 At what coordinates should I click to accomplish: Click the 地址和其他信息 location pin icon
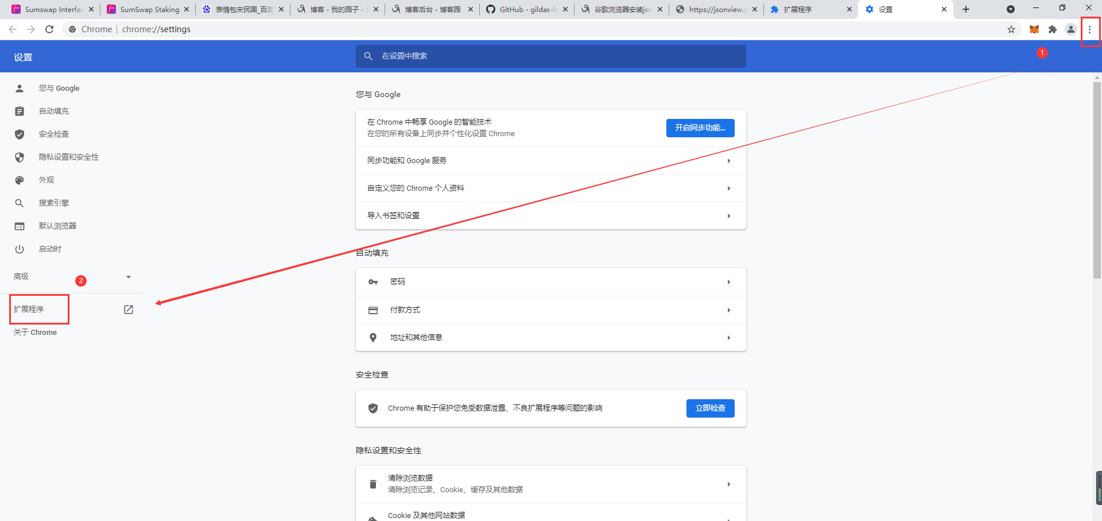[373, 338]
